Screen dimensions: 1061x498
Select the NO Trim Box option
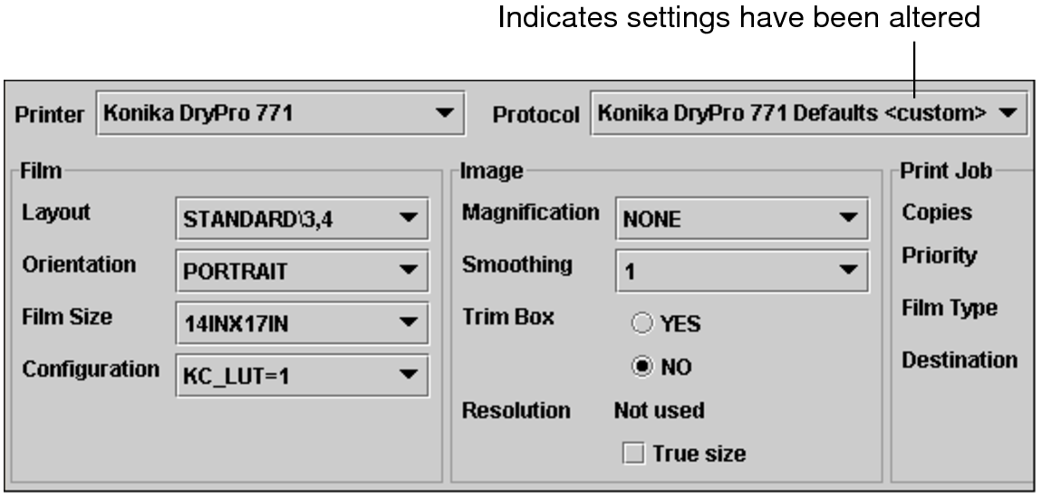click(641, 367)
